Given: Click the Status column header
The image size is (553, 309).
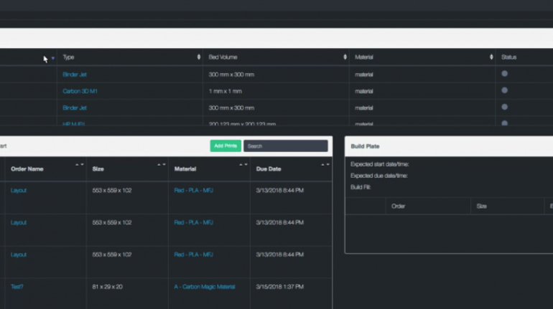Looking at the screenshot, I should pyautogui.click(x=509, y=57).
